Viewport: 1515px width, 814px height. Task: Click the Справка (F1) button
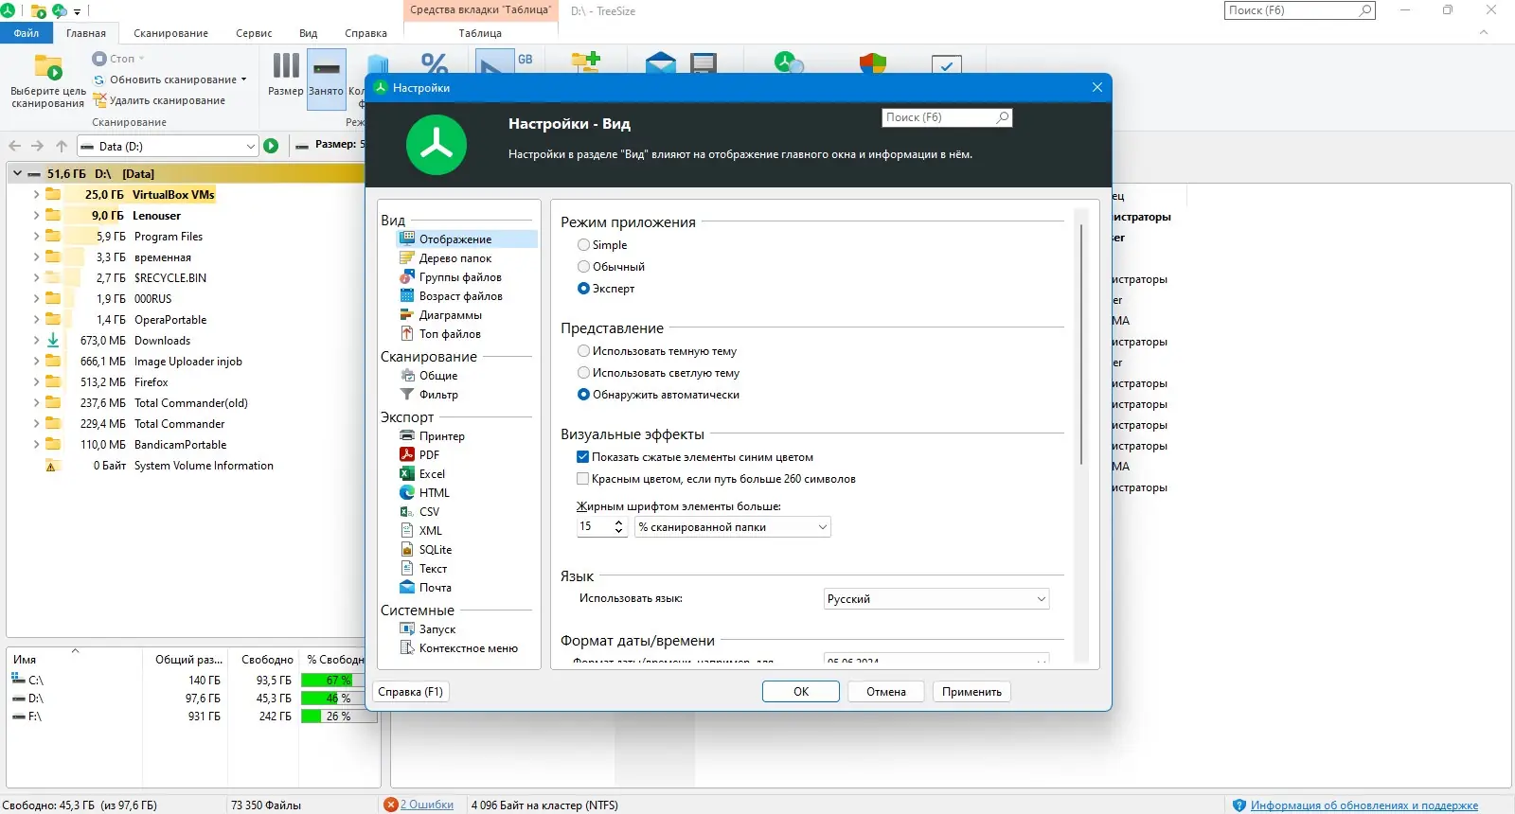click(411, 691)
